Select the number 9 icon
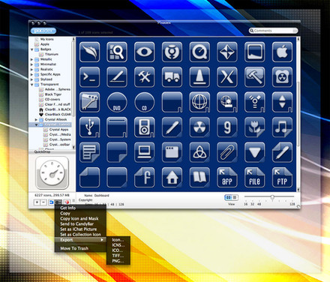This screenshot has width=330, height=282. click(x=227, y=127)
